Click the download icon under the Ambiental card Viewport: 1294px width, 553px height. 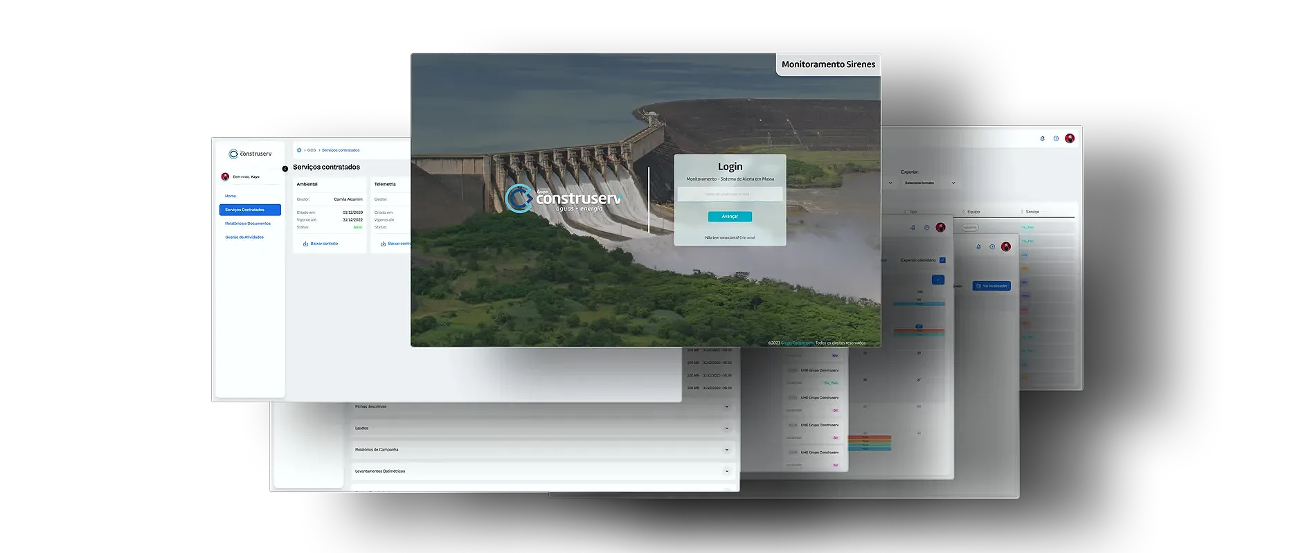(x=305, y=244)
